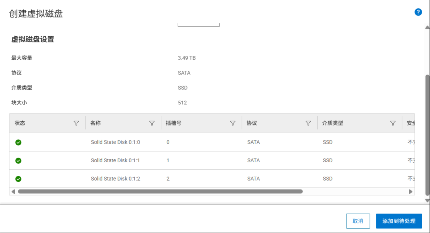The image size is (430, 233).
Task: Click the green status icon for Solid State Disk 0:1:1
Action: tap(18, 161)
